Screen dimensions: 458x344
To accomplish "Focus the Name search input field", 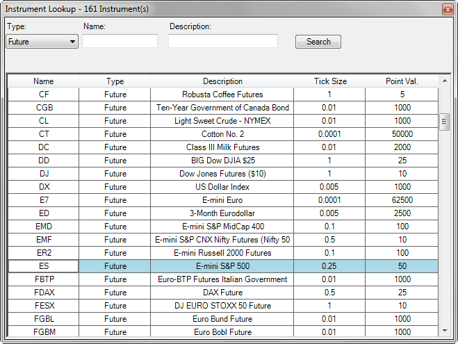I will [x=120, y=41].
